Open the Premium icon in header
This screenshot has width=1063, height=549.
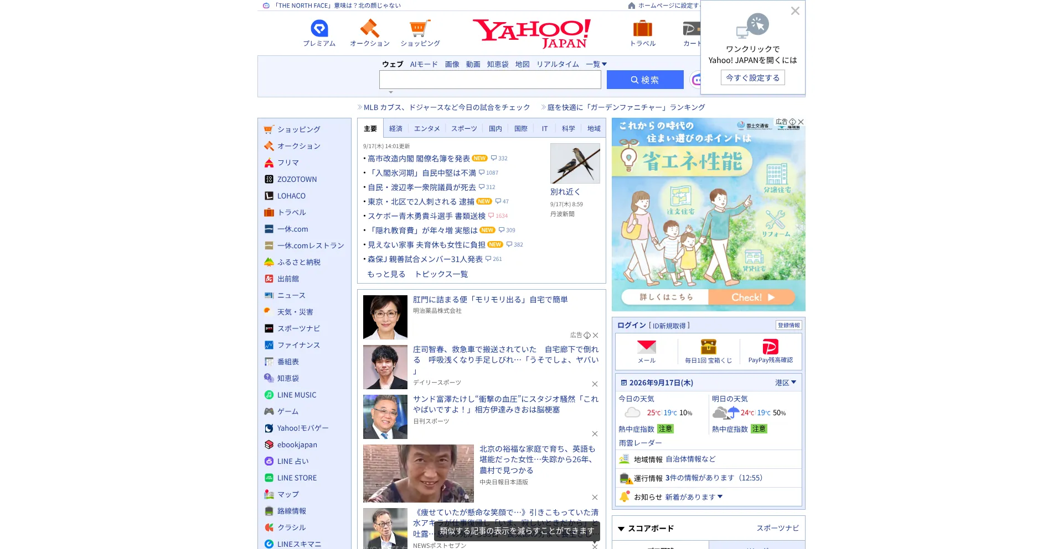pyautogui.click(x=319, y=28)
